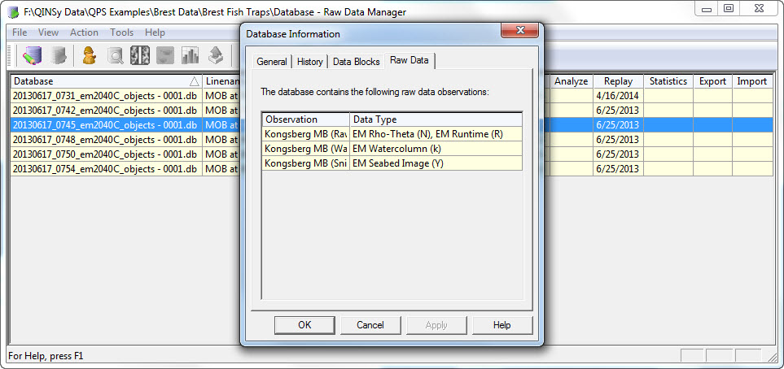Select 20130617_0742_em2040C_objects - 0001.db row
Screen dimensions: 784x369
click(x=107, y=111)
